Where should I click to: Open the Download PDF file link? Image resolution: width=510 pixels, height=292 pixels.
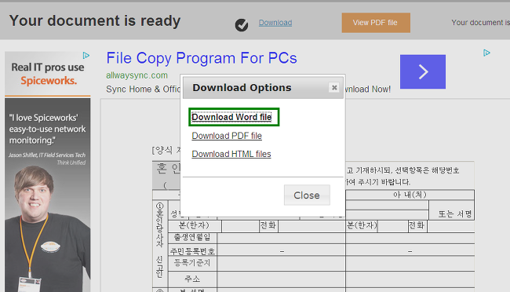(227, 136)
